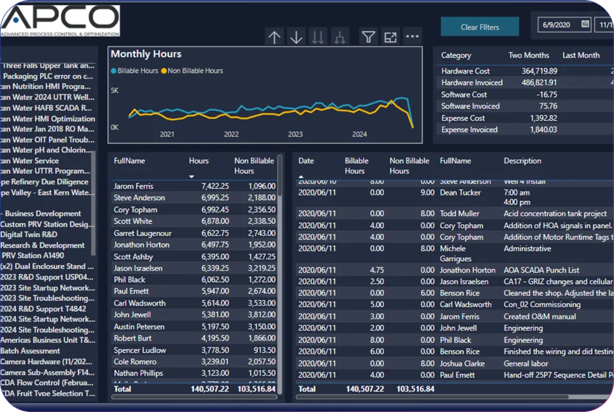The height and width of the screenshot is (412, 614).
Task: Select Digital Twin R&D in project list
Action: click(29, 235)
